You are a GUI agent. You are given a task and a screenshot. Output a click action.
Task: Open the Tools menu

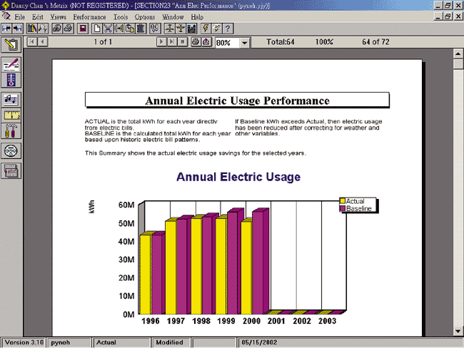click(x=121, y=16)
